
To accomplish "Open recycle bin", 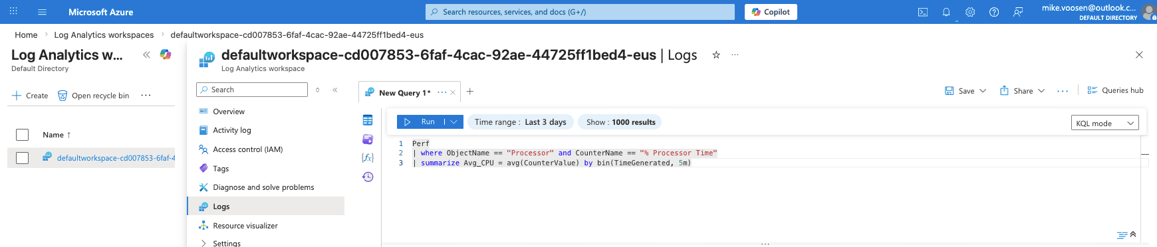I will coord(93,96).
